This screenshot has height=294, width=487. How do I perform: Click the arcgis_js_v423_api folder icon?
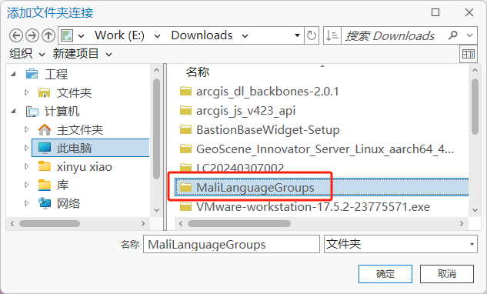[x=185, y=110]
